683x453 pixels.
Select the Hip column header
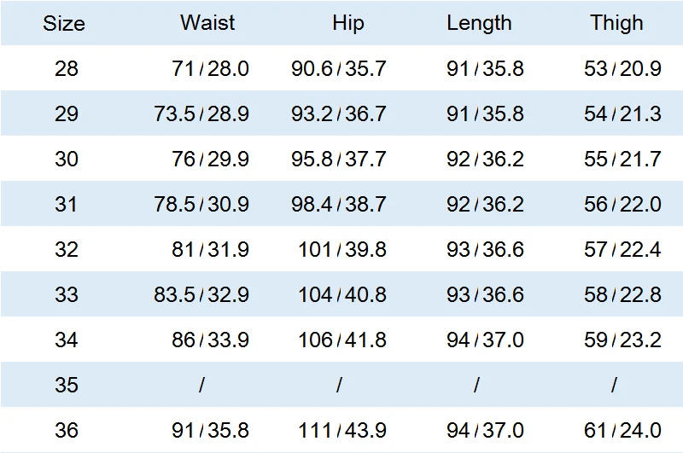348,23
